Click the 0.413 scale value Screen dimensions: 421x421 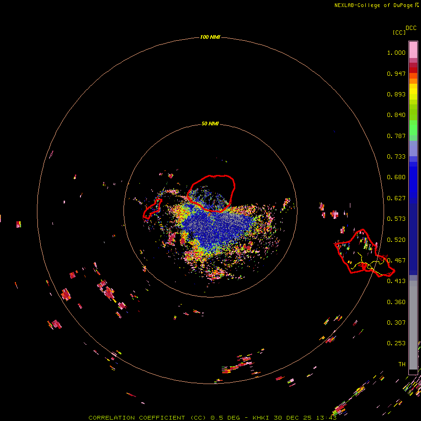tap(396, 281)
